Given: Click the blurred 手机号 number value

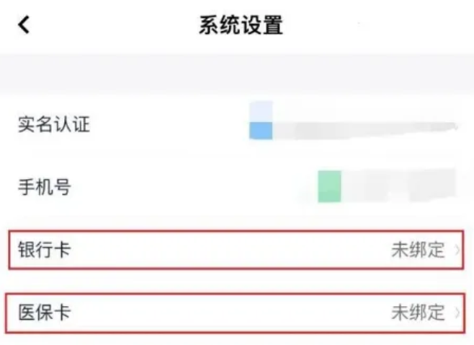Looking at the screenshot, I should [396, 185].
